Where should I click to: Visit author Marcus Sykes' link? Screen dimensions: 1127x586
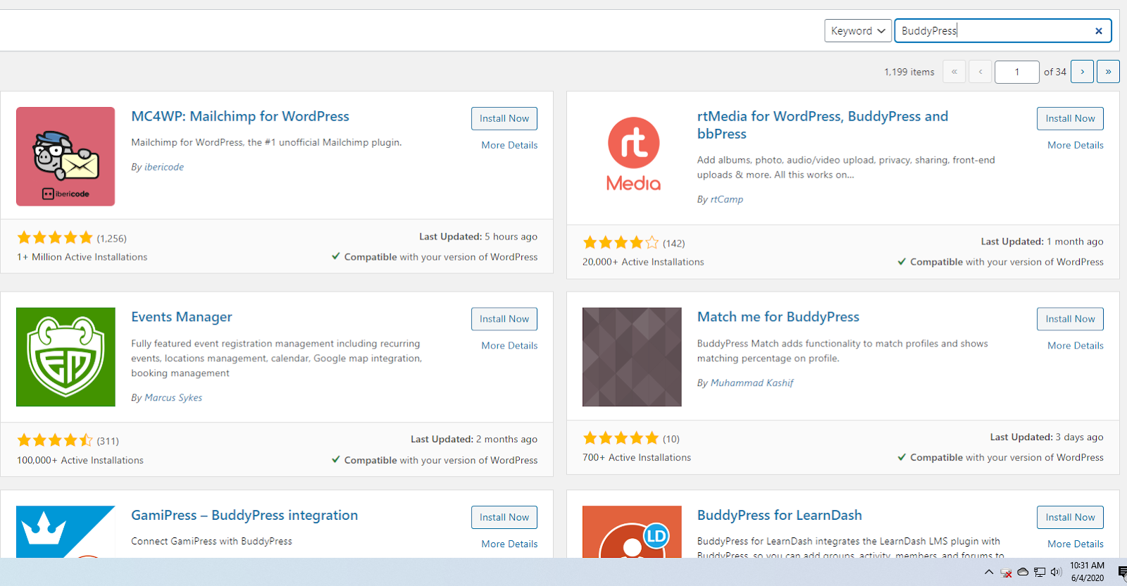(x=173, y=398)
